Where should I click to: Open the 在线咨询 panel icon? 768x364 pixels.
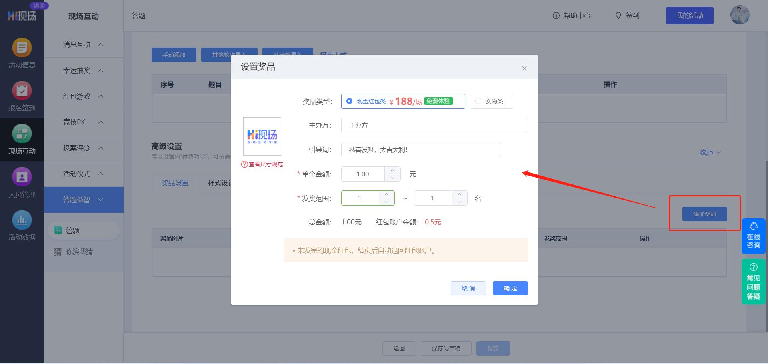click(753, 236)
